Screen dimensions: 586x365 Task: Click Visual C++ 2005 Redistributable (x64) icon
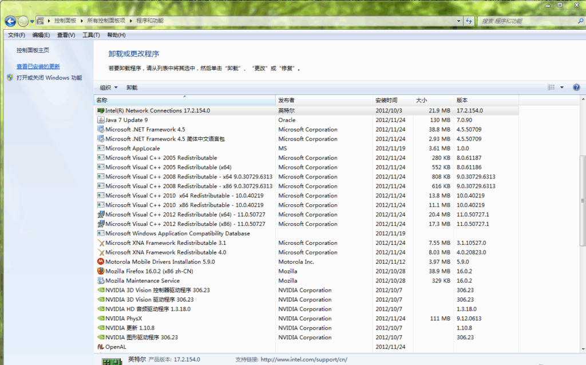(101, 167)
